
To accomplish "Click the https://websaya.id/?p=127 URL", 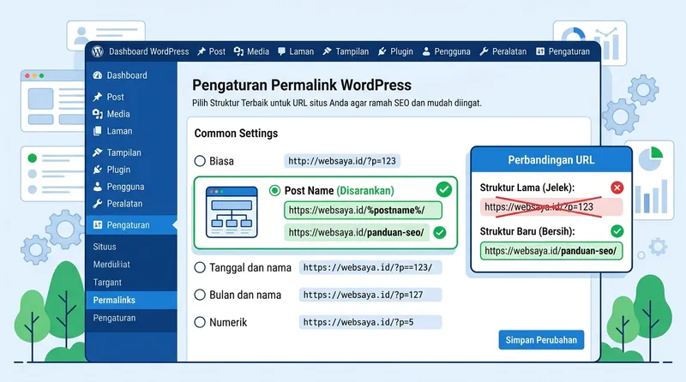I will [370, 295].
